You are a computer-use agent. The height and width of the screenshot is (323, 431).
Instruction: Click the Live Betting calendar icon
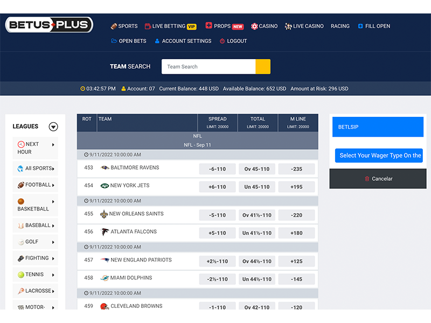click(x=148, y=26)
